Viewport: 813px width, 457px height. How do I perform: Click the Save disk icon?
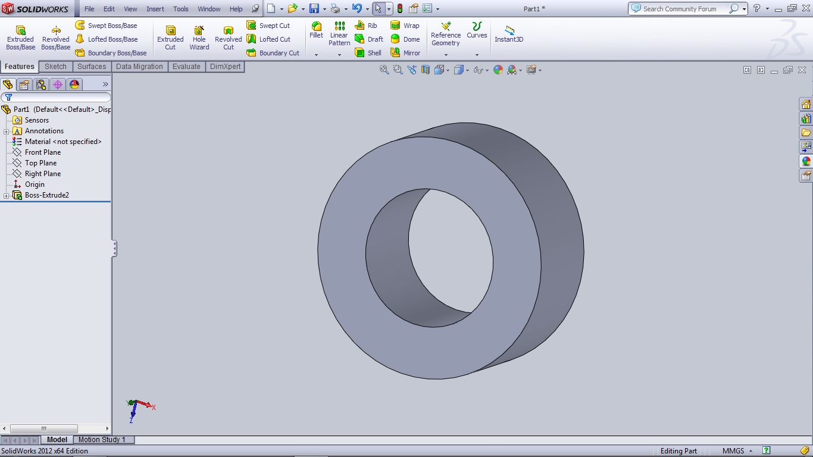tap(314, 8)
